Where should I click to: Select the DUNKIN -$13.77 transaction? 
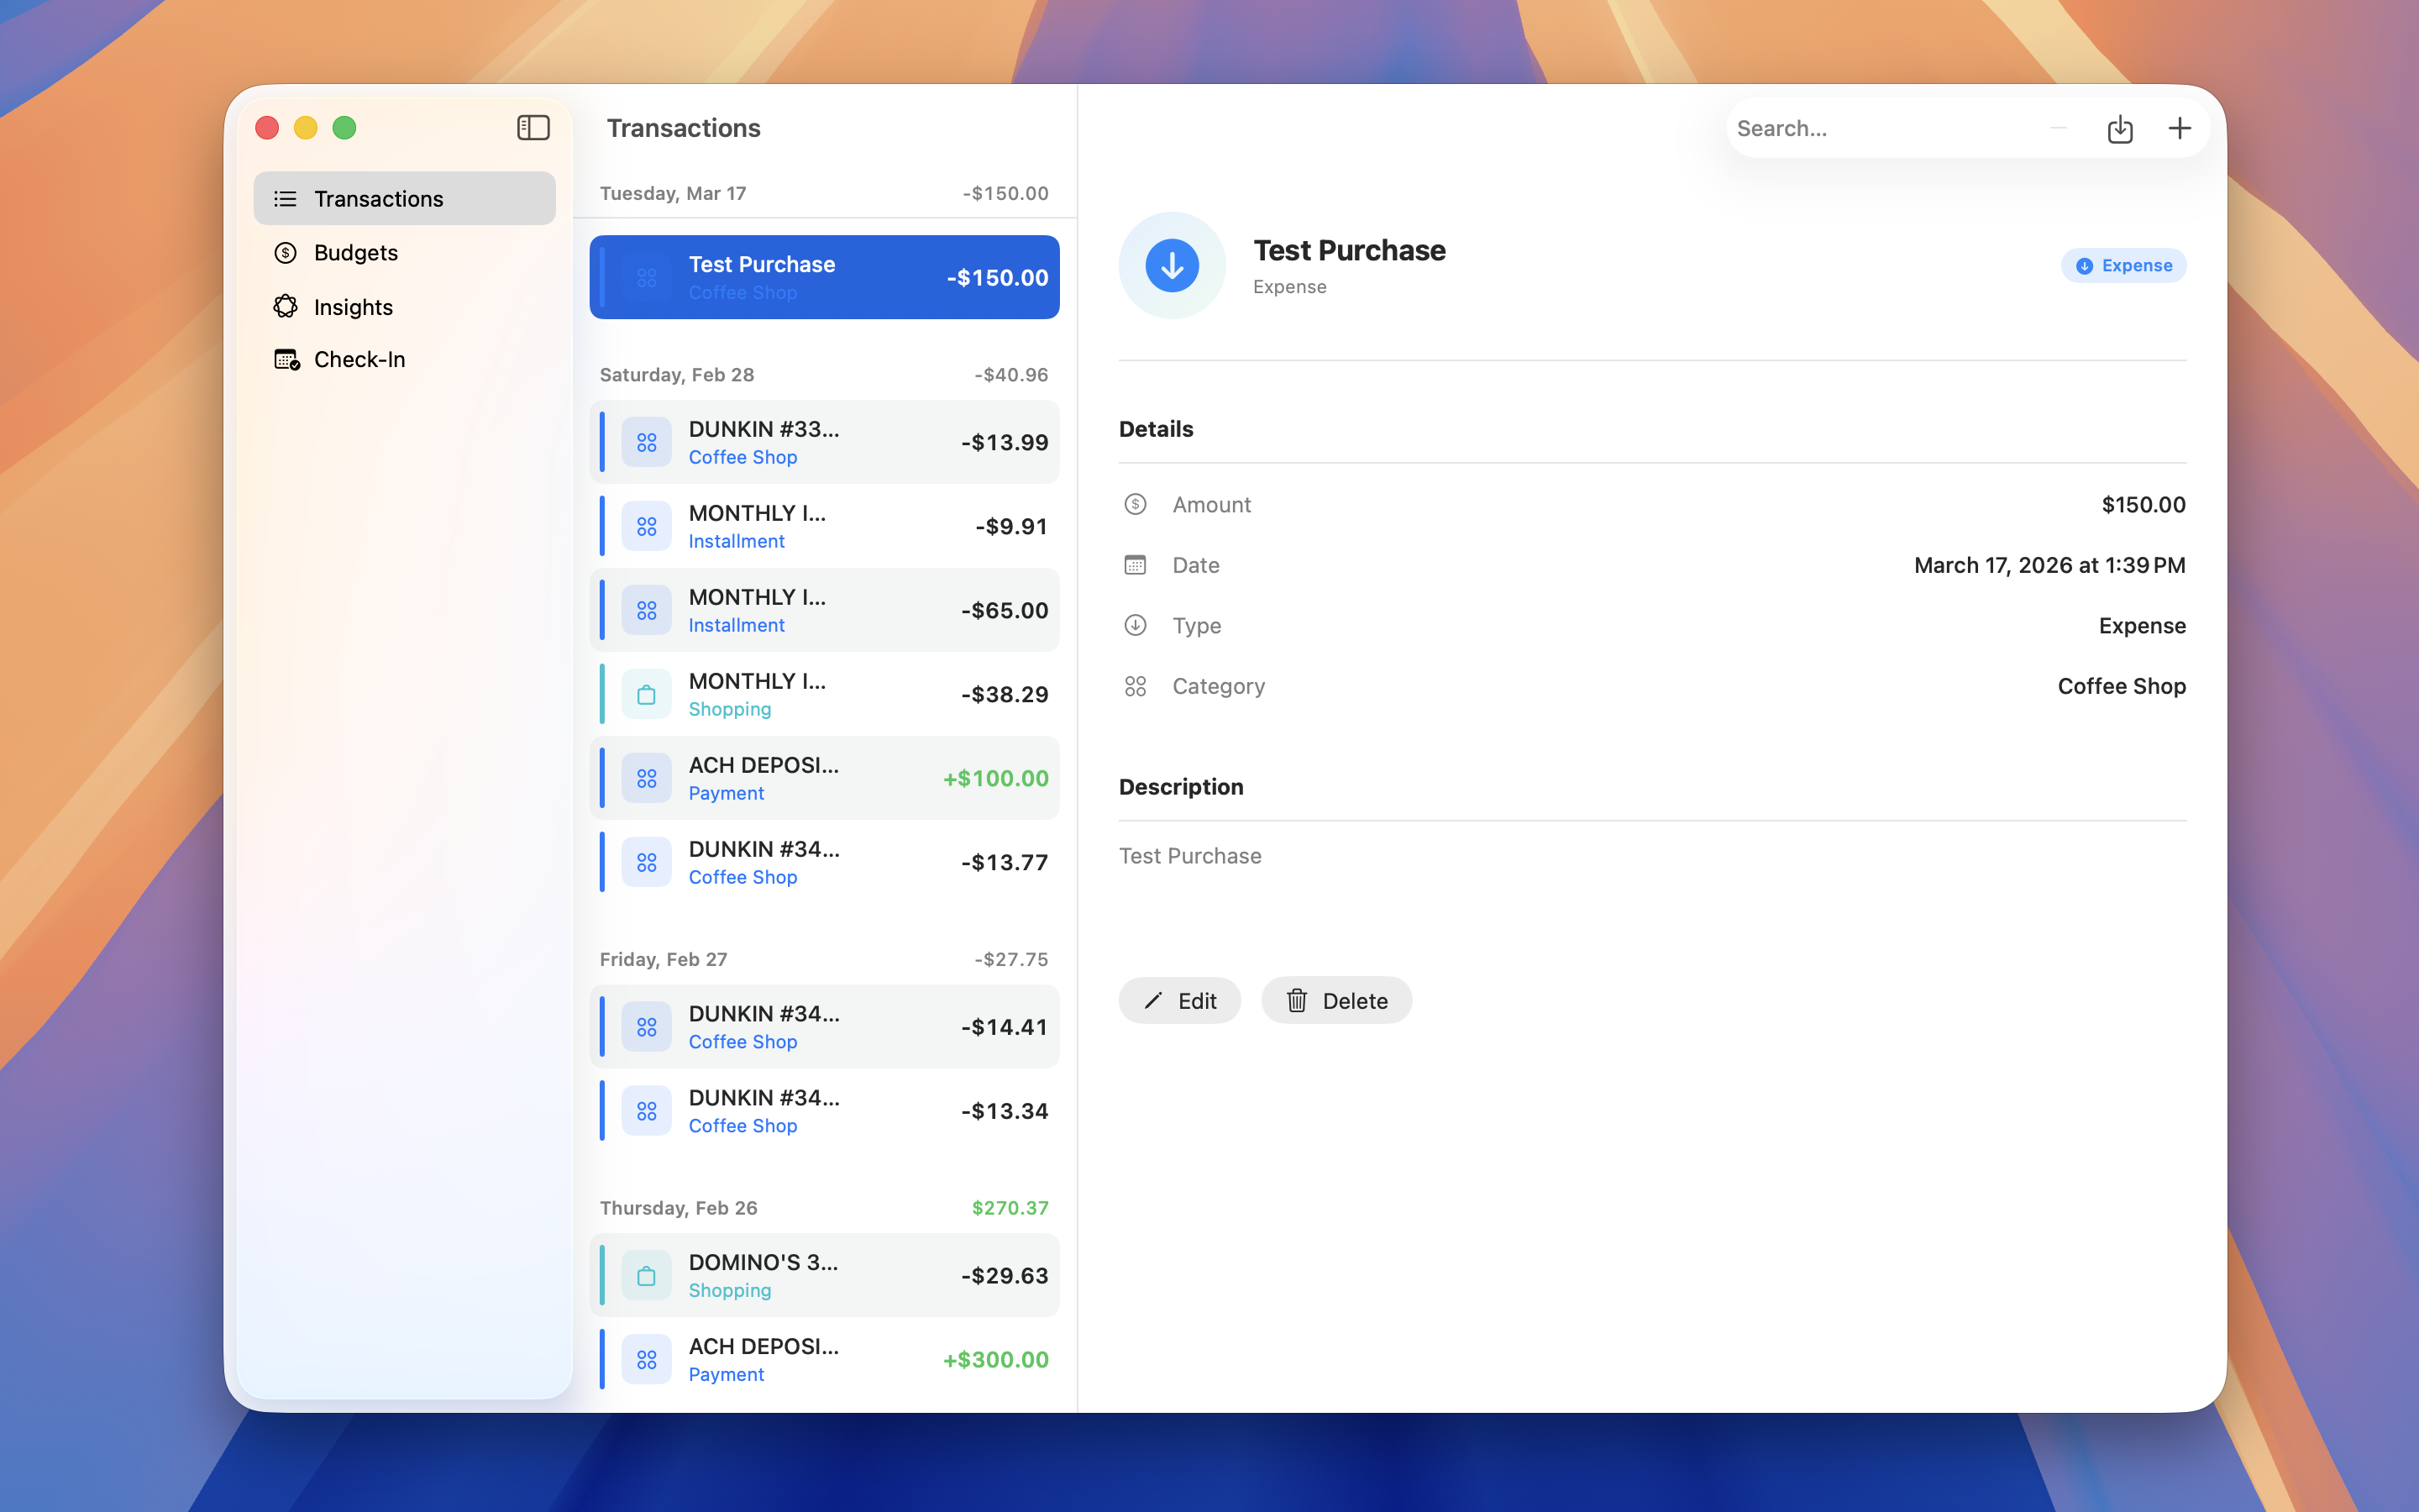tap(824, 862)
